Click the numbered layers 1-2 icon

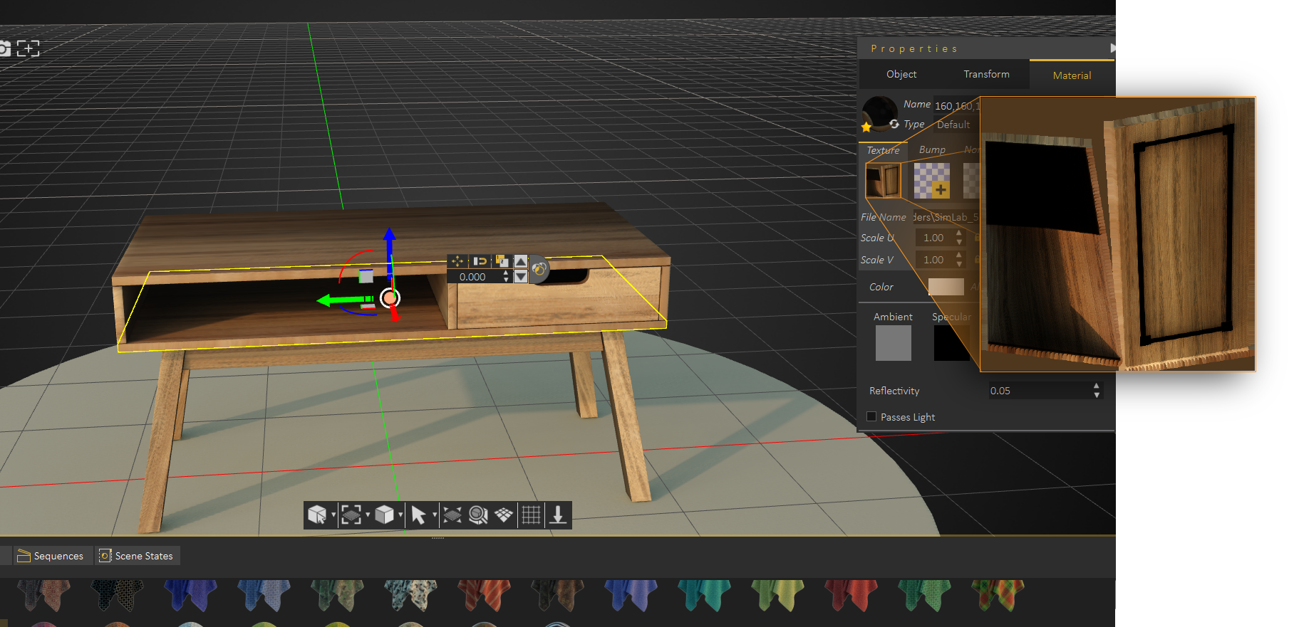tap(502, 261)
